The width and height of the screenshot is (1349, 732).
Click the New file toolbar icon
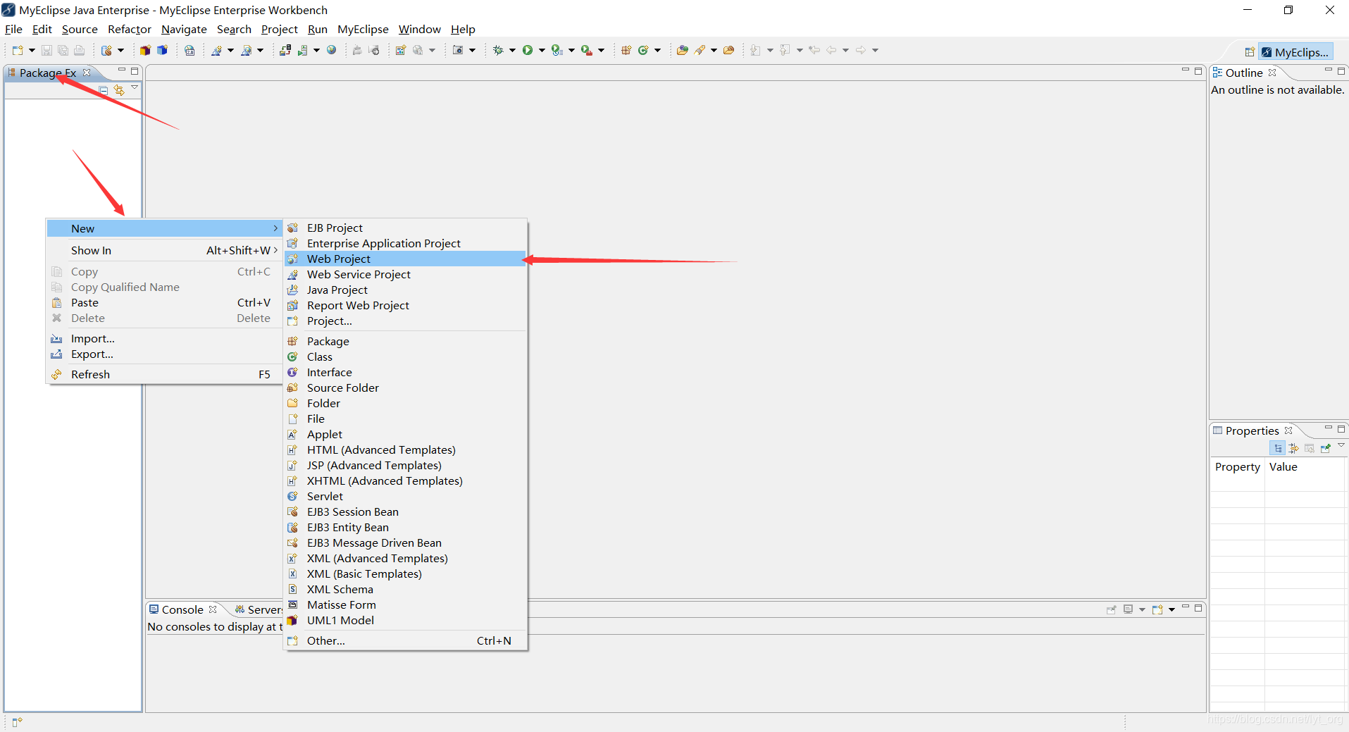[18, 50]
